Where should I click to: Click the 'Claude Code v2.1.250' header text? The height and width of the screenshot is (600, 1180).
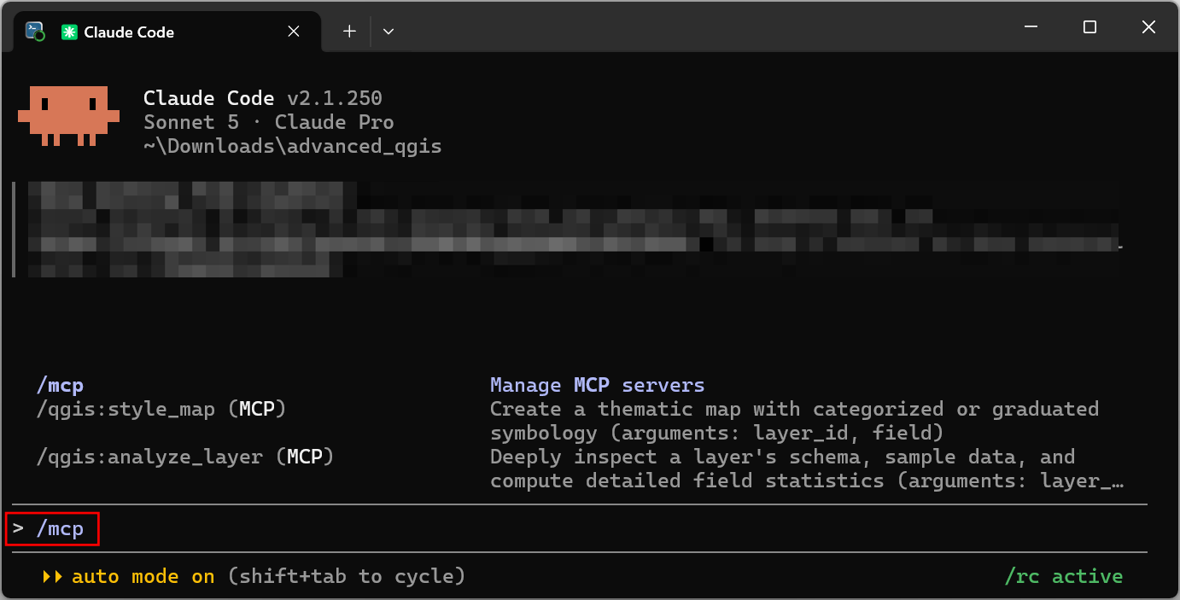point(262,98)
